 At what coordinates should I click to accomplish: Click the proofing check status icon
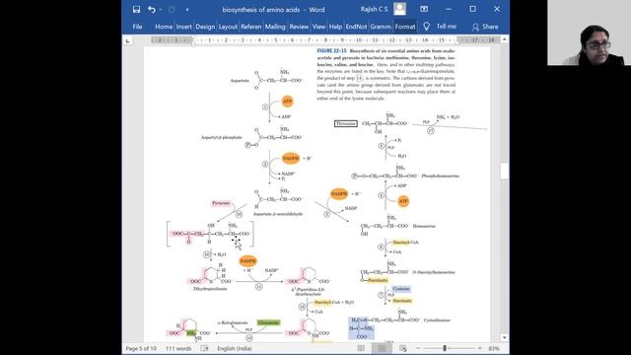pyautogui.click(x=204, y=348)
